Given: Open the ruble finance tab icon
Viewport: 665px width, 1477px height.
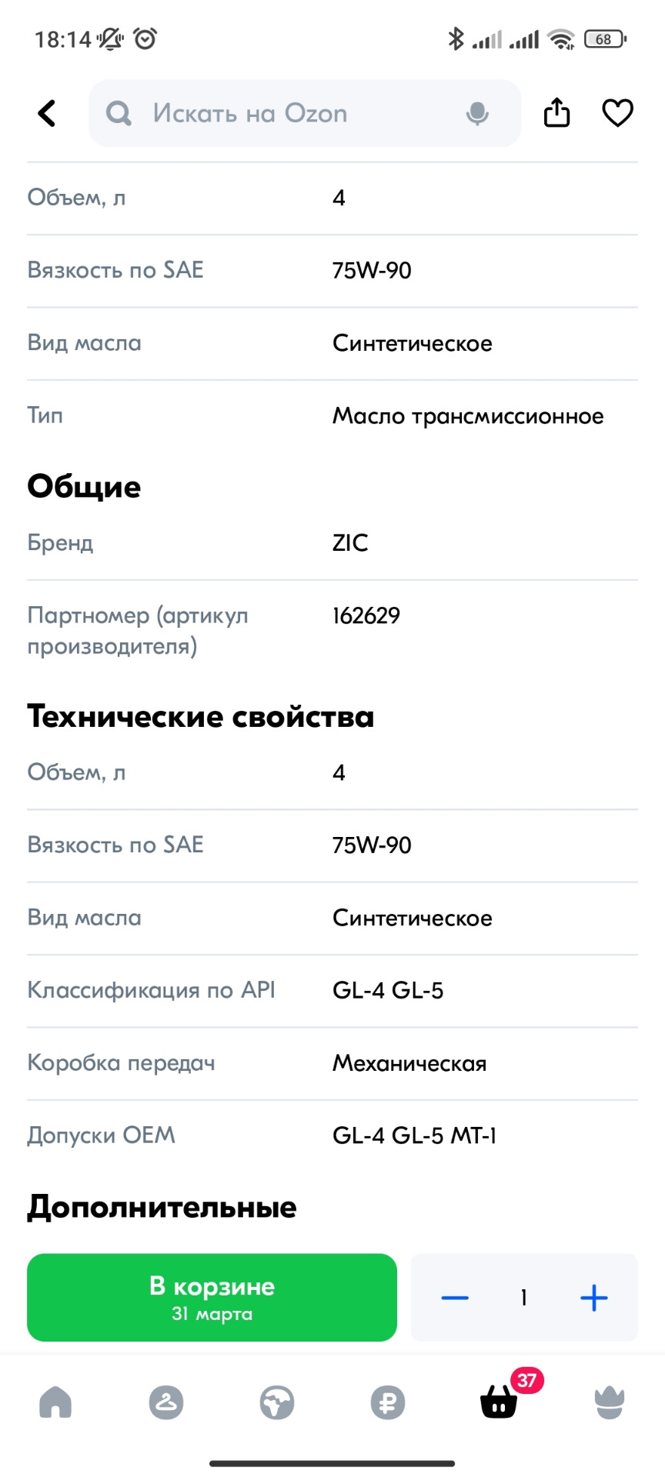Looking at the screenshot, I should (x=388, y=1402).
